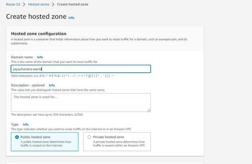Click the Private hosted zone tile description
Image resolution: width=252 pixels, height=164 pixels.
119,144
